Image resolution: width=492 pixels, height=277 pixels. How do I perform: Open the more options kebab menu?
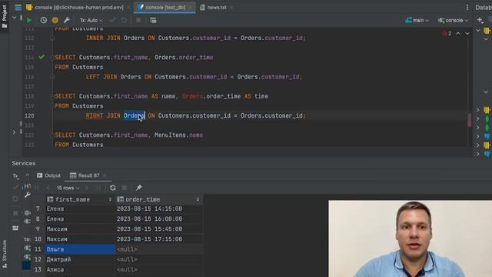[x=467, y=7]
